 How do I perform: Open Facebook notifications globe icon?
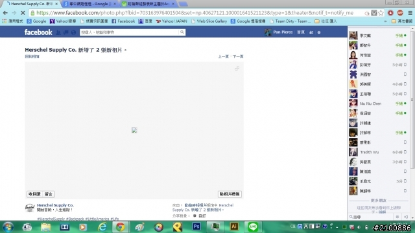pos(73,32)
